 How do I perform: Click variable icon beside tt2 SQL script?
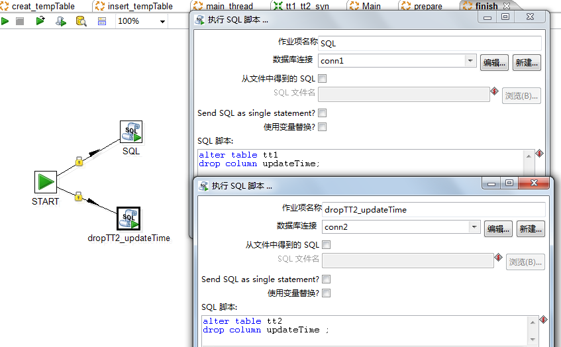[544, 319]
